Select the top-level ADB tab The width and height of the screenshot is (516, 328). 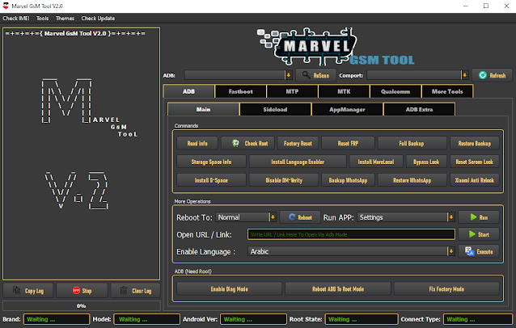189,91
